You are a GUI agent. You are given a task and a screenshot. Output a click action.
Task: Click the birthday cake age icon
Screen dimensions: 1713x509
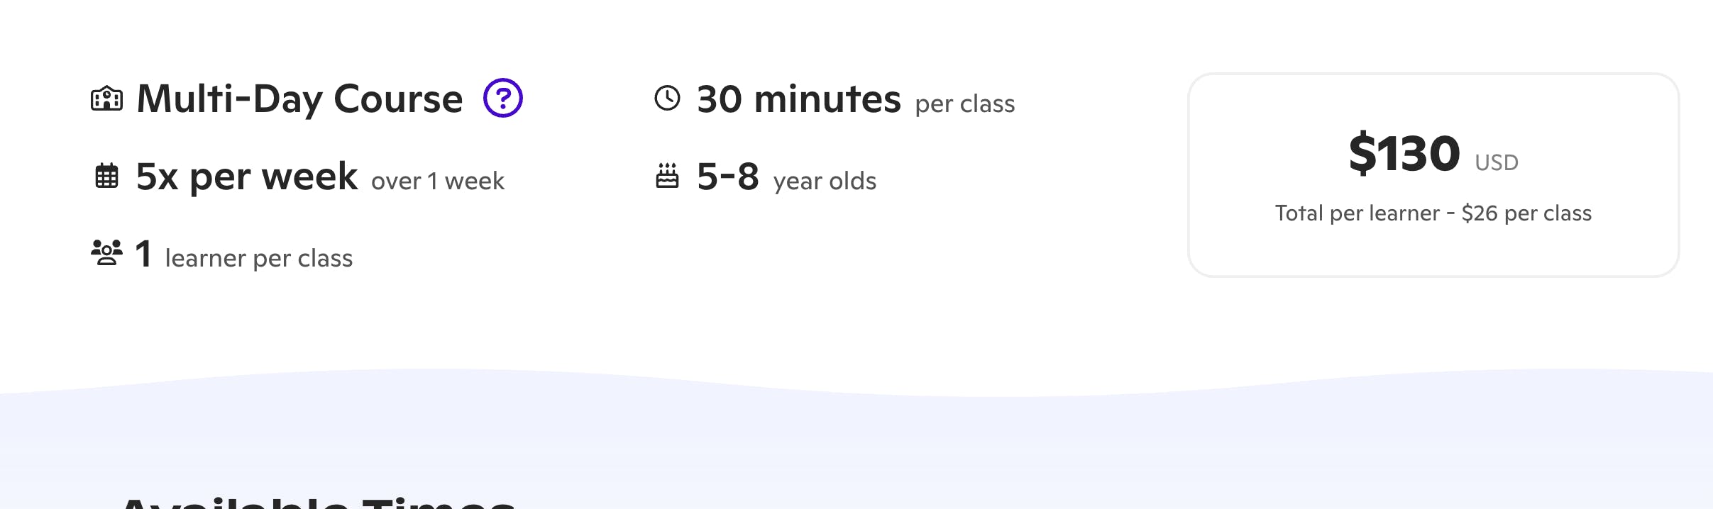coord(667,176)
